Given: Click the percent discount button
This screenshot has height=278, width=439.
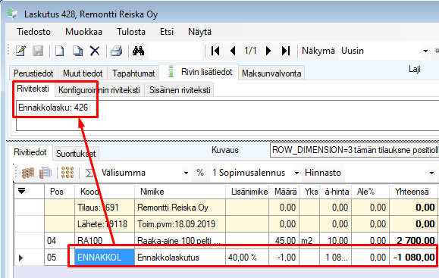Looking at the screenshot, I should (200, 173).
